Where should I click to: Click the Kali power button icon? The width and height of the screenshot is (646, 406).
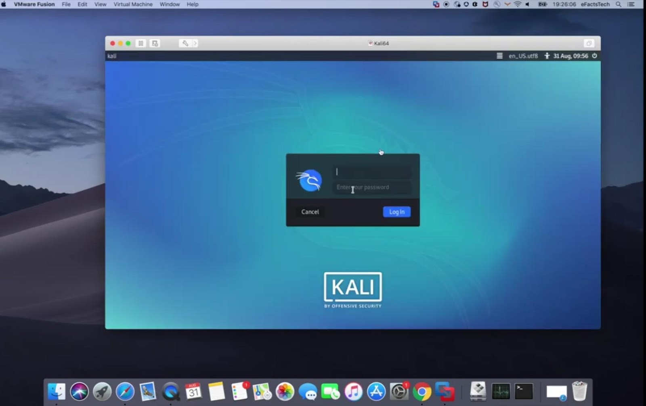click(x=594, y=56)
